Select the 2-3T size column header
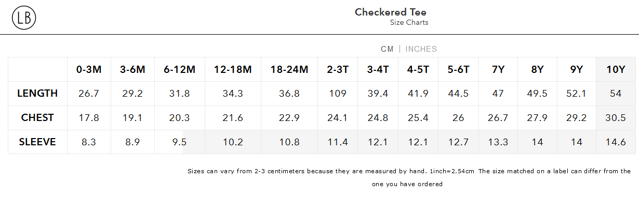Screen dimensions: 639x197 [338, 69]
